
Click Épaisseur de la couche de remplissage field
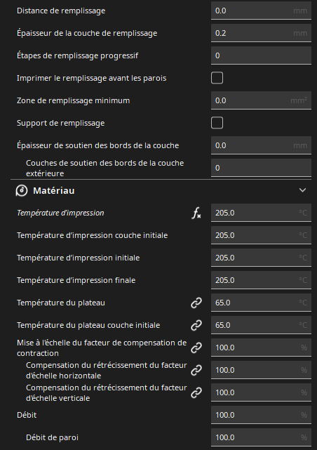pyautogui.click(x=261, y=33)
